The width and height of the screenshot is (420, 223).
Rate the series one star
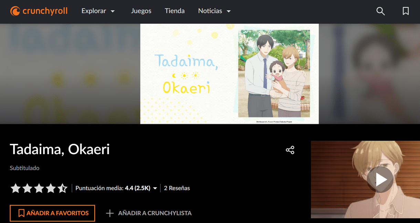point(15,188)
